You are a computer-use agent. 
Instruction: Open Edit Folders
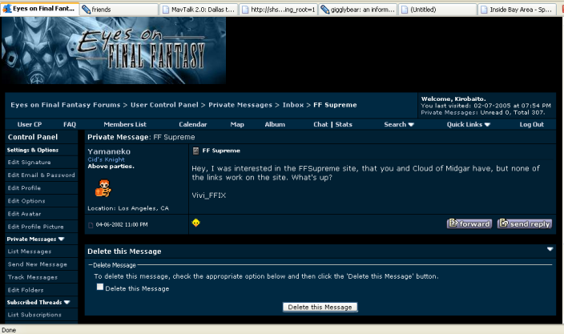(x=26, y=290)
